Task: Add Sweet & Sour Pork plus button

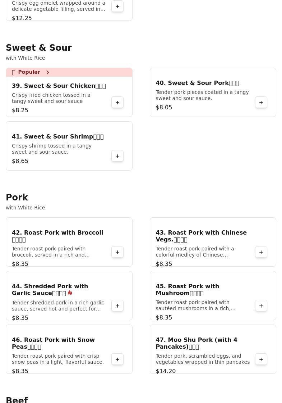Action: pos(261,103)
